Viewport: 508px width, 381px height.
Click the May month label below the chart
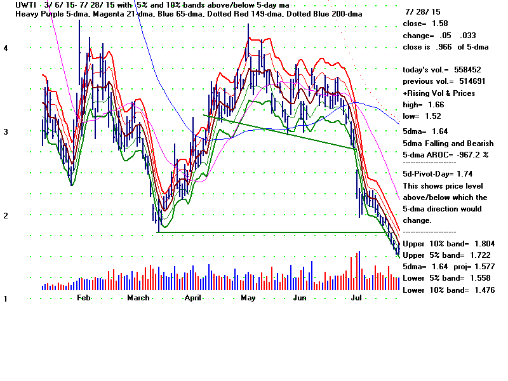[248, 298]
